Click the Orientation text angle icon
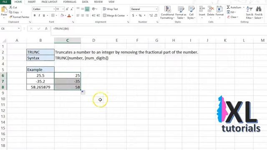 click(x=93, y=9)
